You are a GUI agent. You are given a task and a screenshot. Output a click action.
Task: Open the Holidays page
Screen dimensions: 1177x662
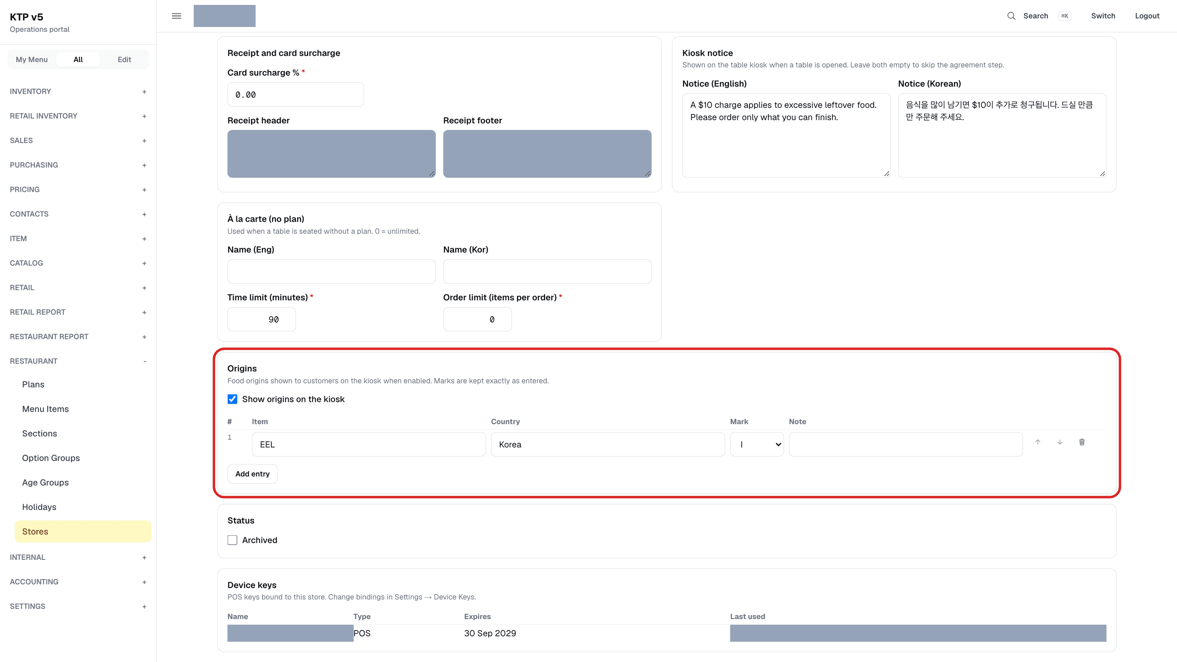pyautogui.click(x=83, y=507)
